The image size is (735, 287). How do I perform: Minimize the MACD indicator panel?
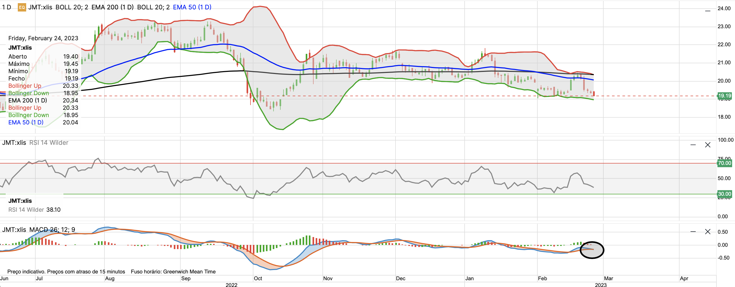tap(693, 231)
